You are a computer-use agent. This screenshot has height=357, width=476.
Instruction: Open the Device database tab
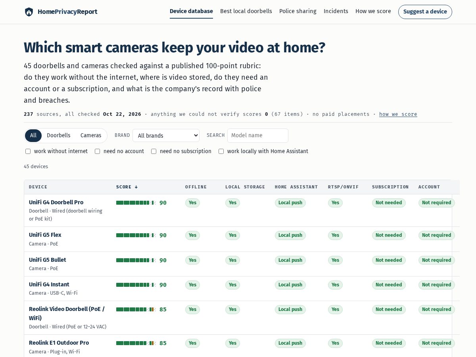pyautogui.click(x=191, y=11)
